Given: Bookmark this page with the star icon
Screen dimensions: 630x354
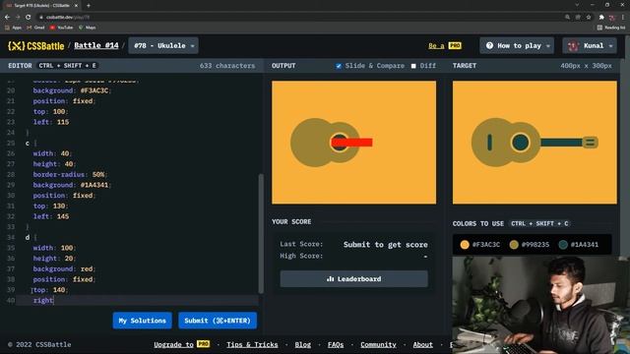Looking at the screenshot, I should [589, 18].
